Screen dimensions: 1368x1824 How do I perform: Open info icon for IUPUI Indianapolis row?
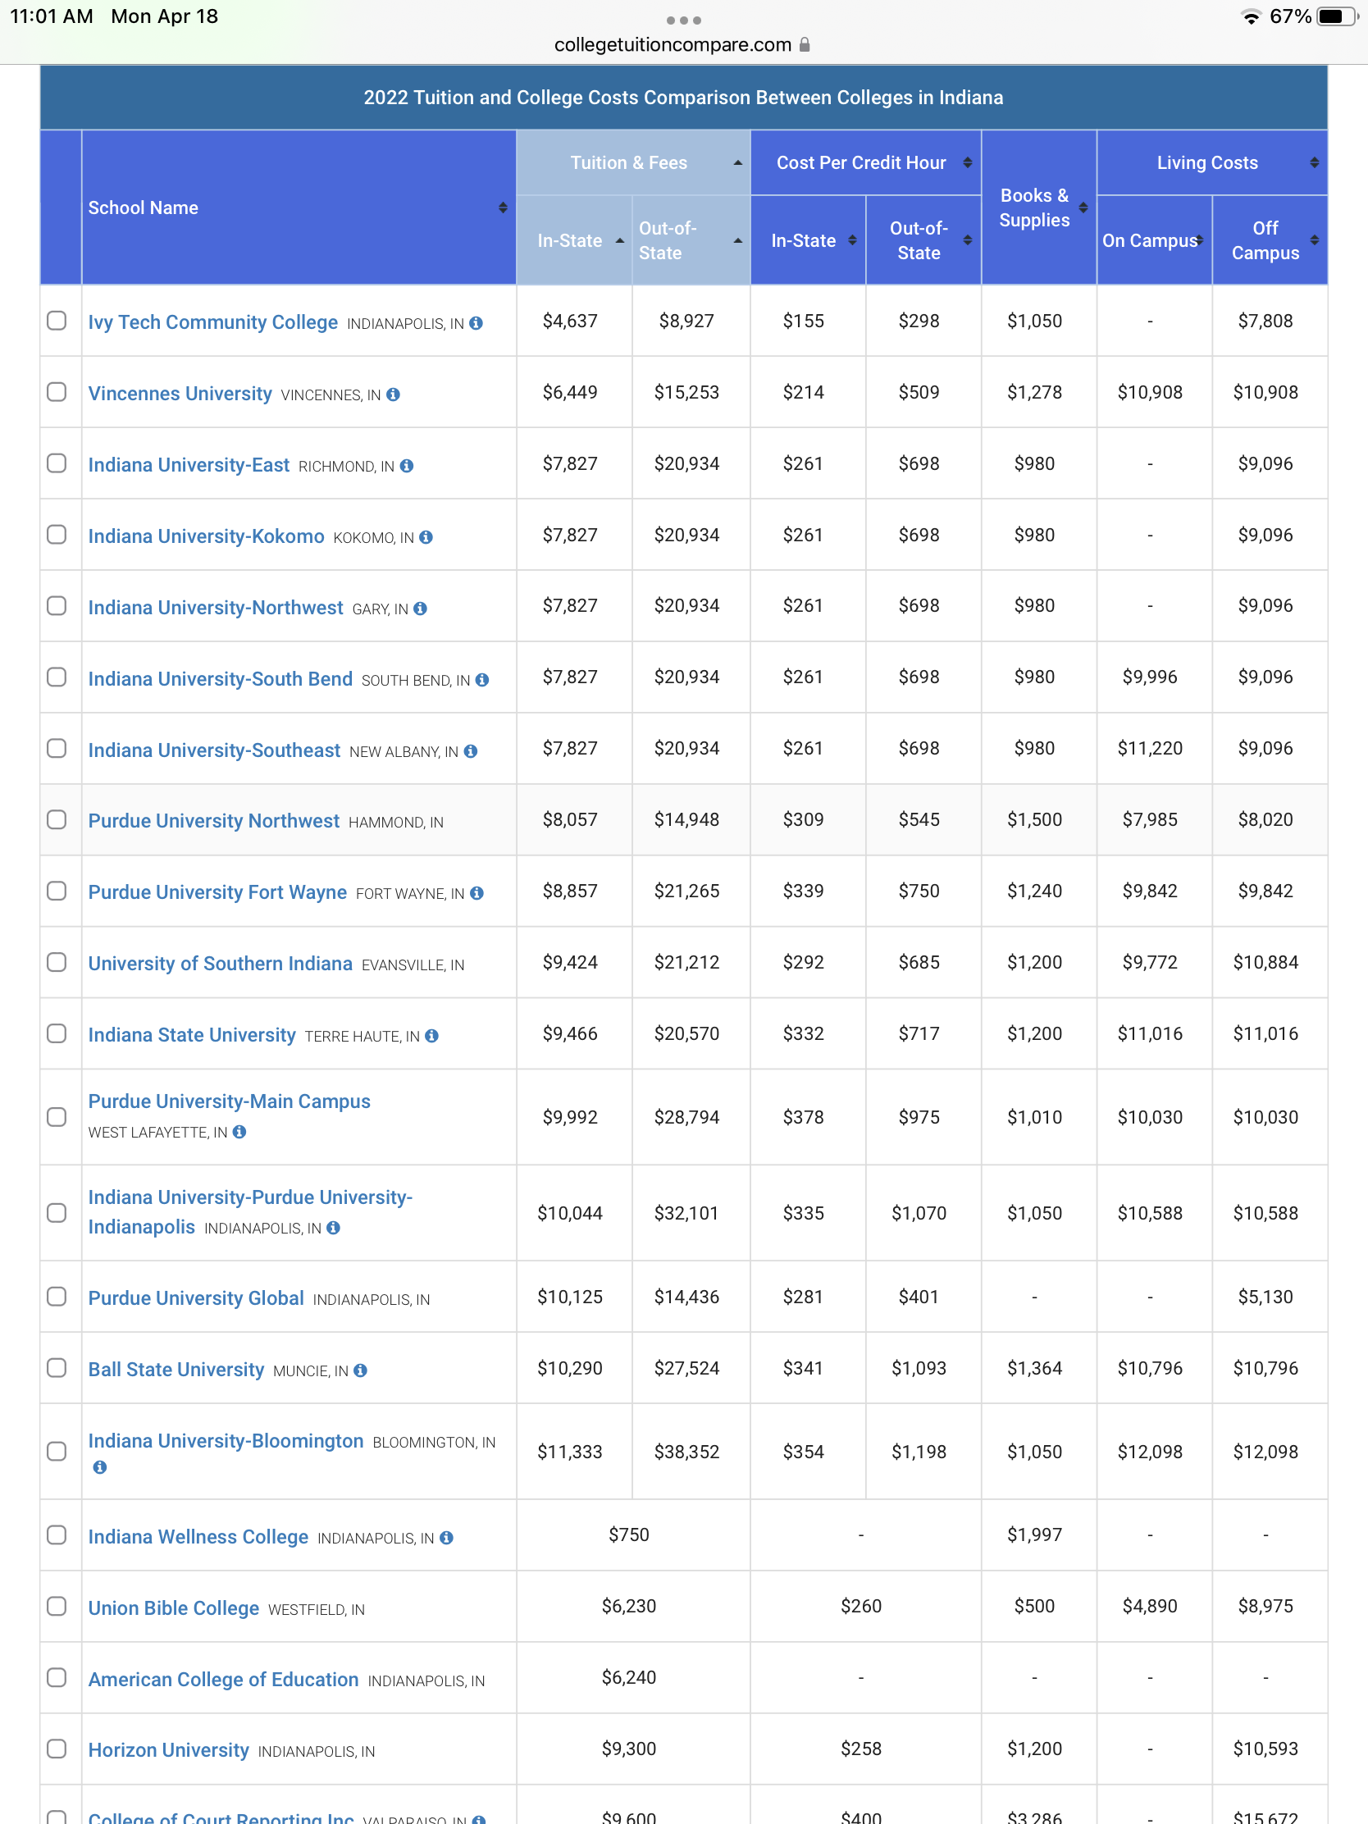point(333,1228)
